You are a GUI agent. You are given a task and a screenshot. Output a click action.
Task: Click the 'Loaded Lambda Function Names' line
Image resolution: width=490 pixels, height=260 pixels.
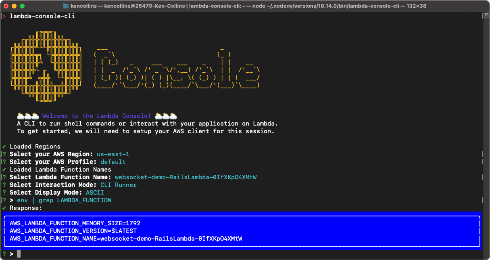click(60, 170)
